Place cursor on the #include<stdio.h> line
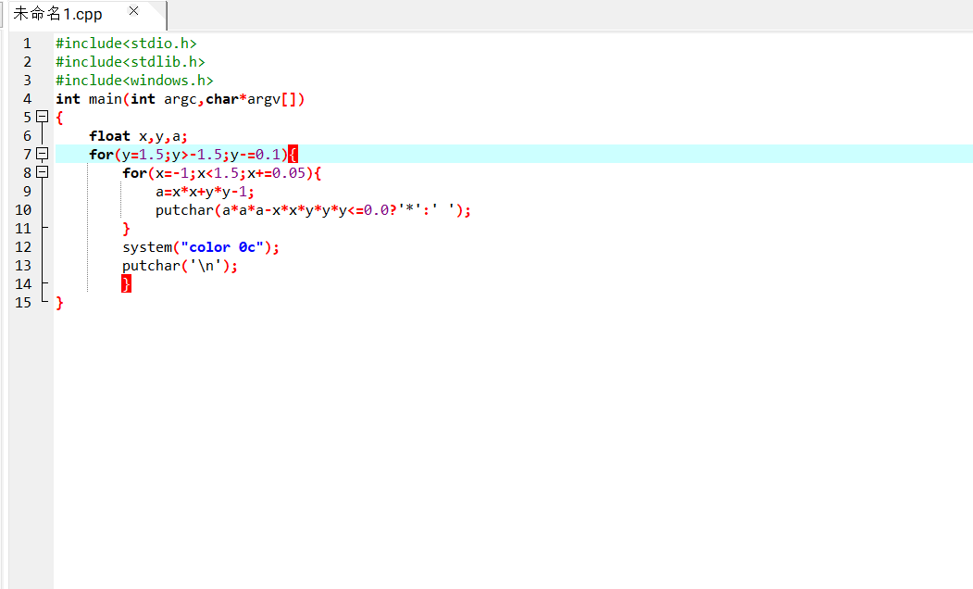Image resolution: width=973 pixels, height=589 pixels. click(126, 44)
